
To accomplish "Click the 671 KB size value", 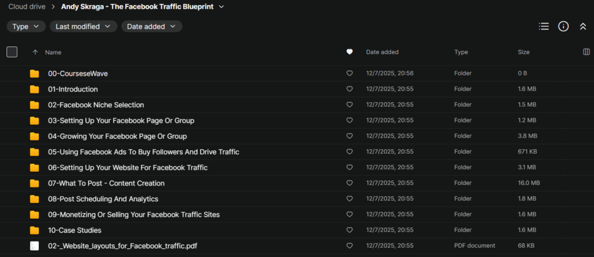I will click(x=527, y=151).
